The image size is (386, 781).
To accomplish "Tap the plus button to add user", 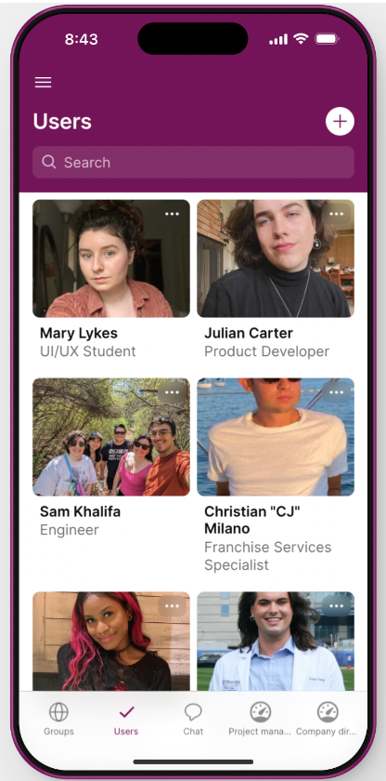I will click(x=340, y=121).
